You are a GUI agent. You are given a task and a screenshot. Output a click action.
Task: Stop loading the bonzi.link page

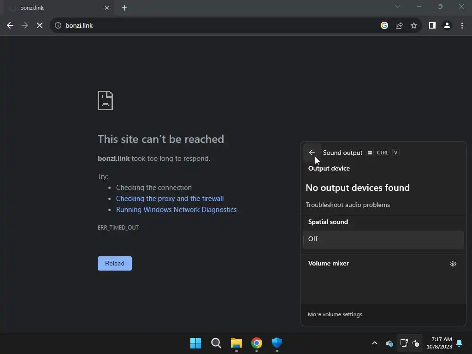pyautogui.click(x=40, y=26)
